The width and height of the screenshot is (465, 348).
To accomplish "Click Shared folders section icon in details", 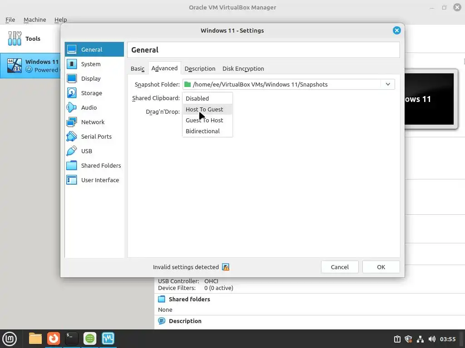I will point(162,299).
